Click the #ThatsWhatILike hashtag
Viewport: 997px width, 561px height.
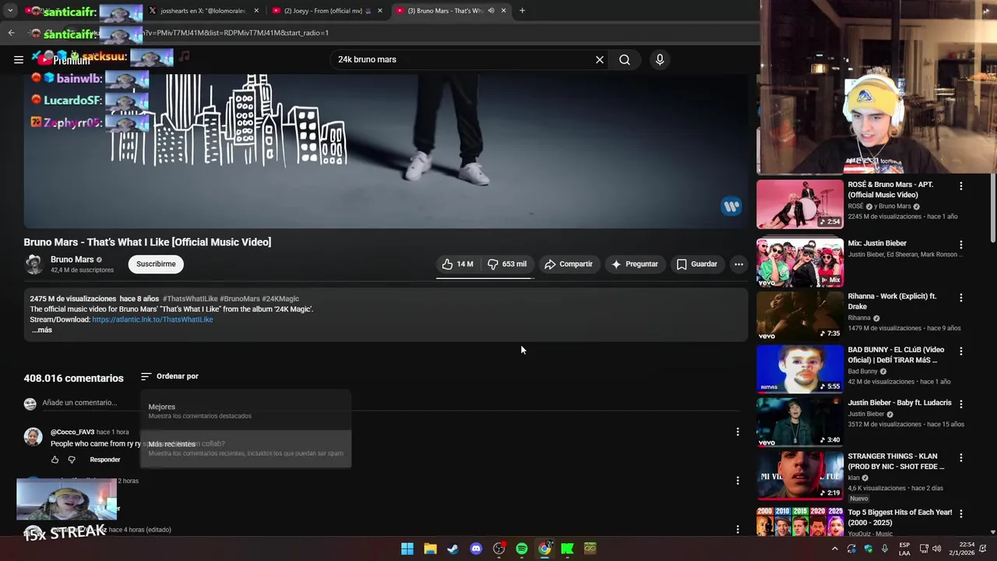(190, 298)
